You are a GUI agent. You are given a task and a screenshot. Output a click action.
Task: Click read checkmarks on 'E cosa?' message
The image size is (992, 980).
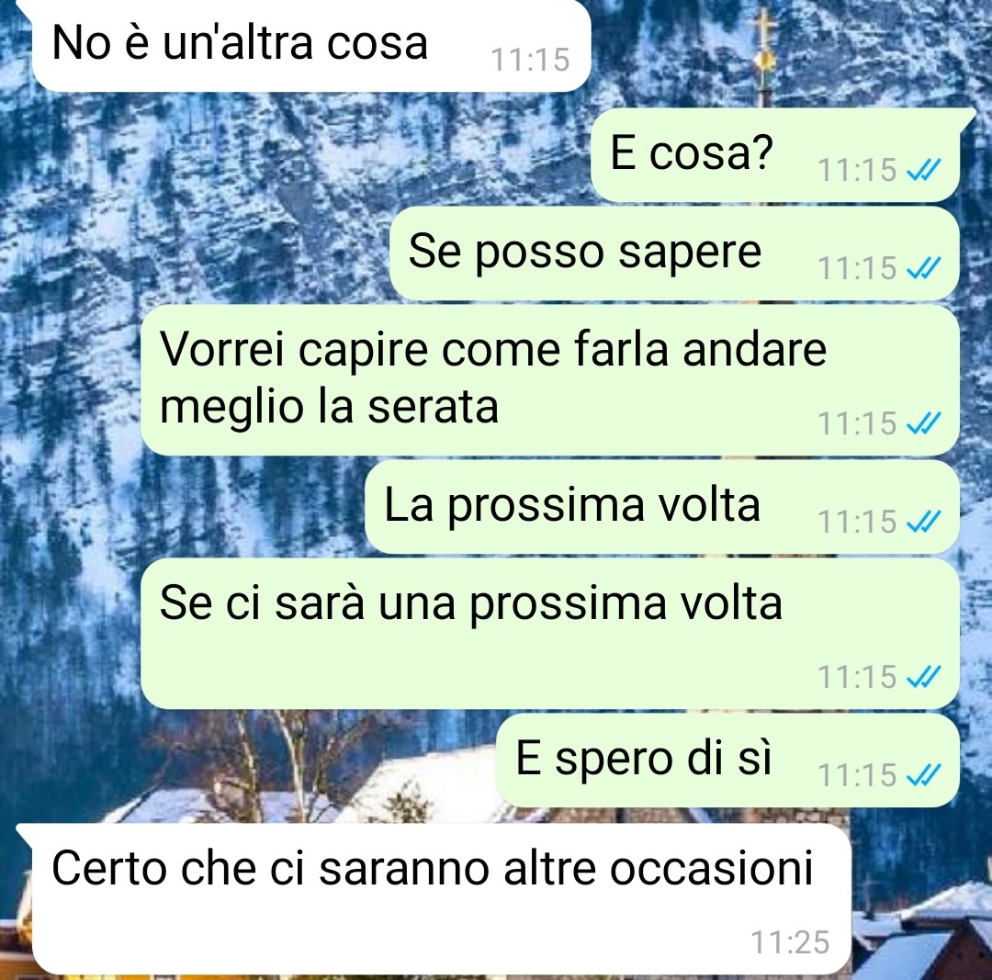coord(924,170)
